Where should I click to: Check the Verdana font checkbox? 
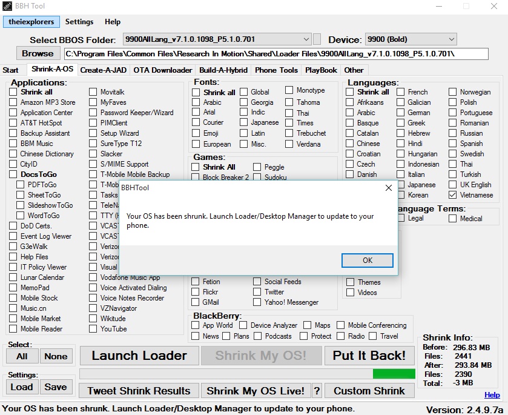click(289, 144)
